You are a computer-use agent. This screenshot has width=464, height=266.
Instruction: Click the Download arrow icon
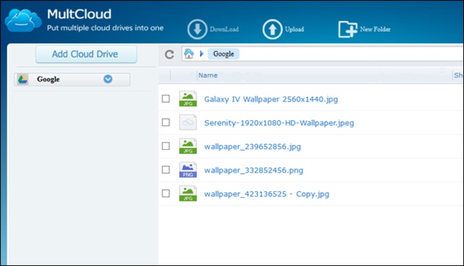(x=197, y=29)
